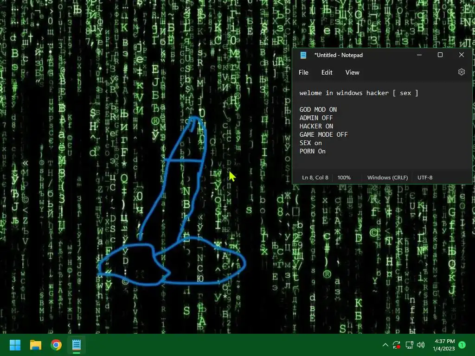
Task: Click the 'GOD MOD ON' line
Action: coord(318,109)
